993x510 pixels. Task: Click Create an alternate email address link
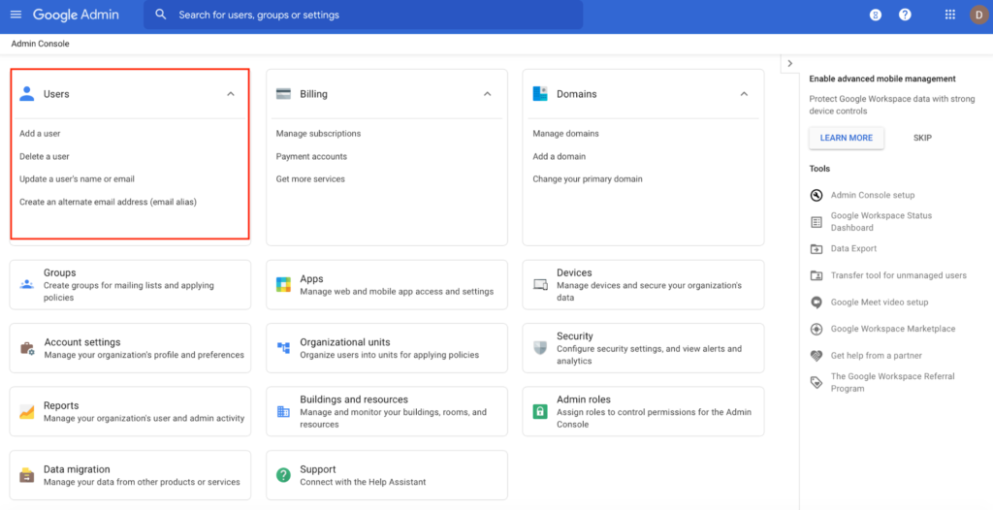[108, 202]
